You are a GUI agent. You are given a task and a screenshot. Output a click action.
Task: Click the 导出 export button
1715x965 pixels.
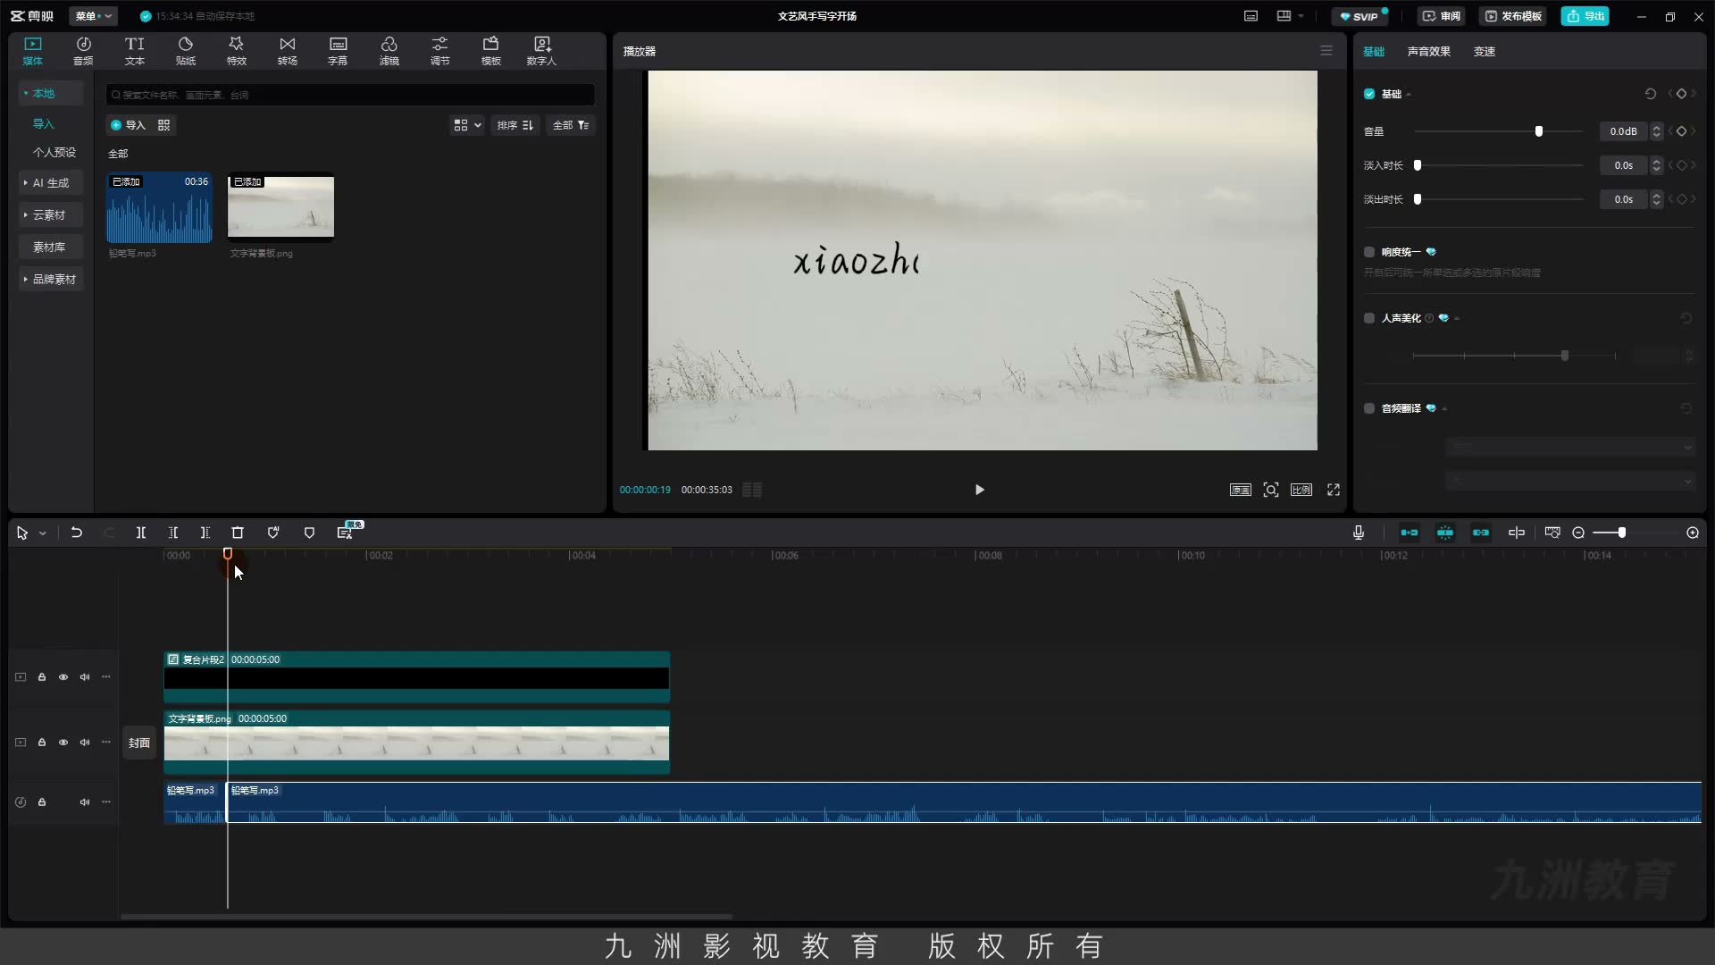1585,16
